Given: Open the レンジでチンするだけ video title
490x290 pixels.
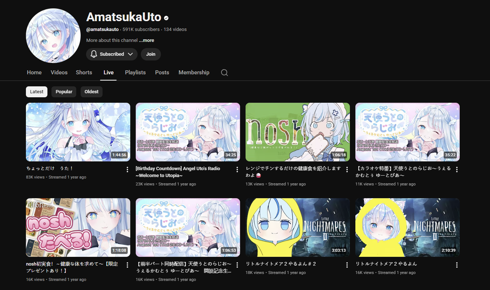Looking at the screenshot, I should (x=293, y=172).
